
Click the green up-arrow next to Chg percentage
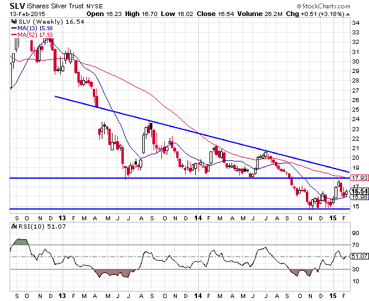pos(348,14)
